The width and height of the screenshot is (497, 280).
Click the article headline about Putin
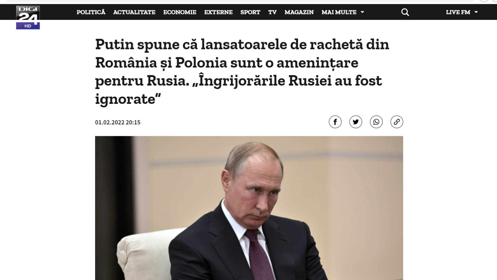tap(242, 71)
